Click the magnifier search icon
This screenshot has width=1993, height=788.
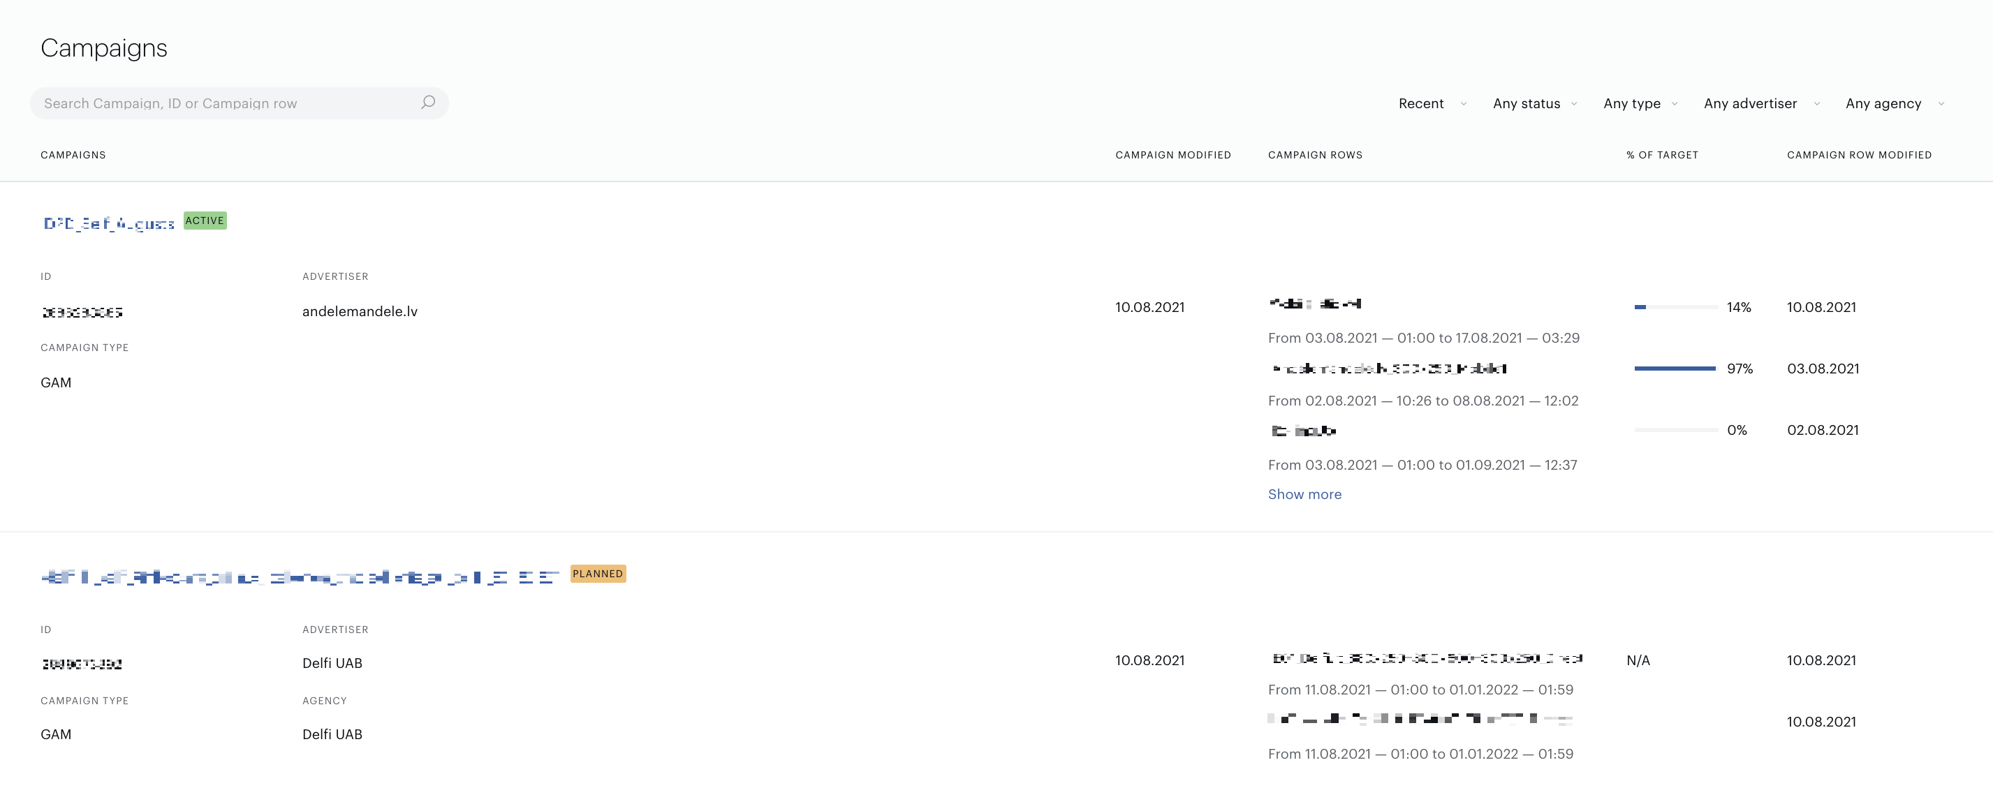(x=428, y=102)
